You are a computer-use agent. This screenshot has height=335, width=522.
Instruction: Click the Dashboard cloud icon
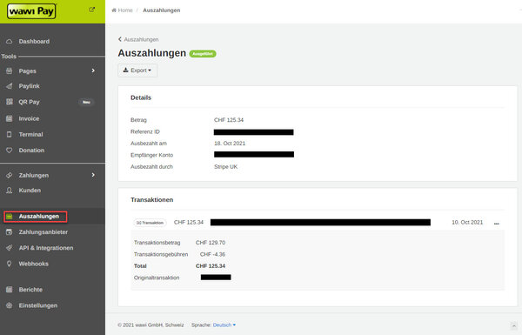[x=10, y=41]
